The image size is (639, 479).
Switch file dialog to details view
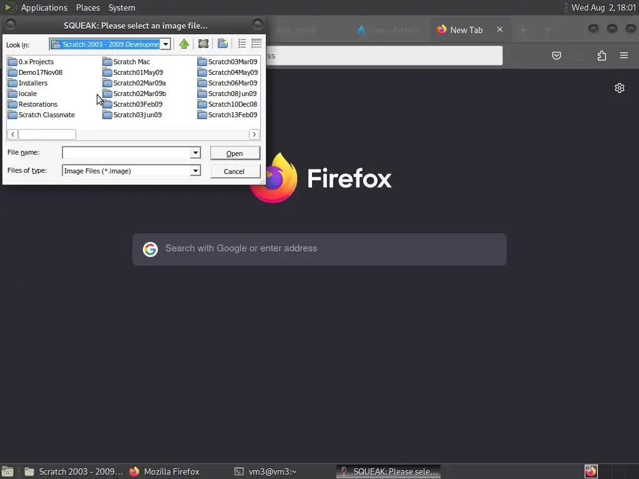click(256, 44)
